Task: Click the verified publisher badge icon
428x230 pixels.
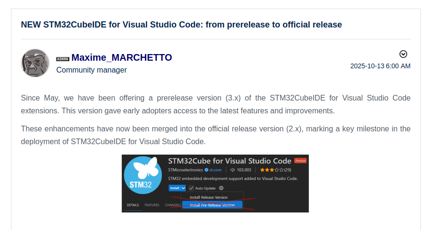Action: [206, 170]
